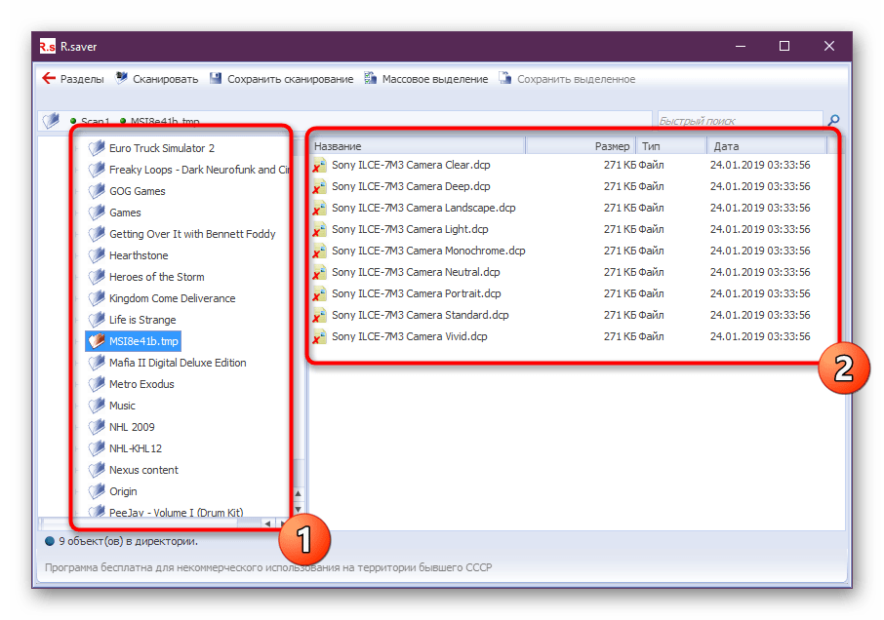
Task: Click the search magnifier icon
Action: 834,120
